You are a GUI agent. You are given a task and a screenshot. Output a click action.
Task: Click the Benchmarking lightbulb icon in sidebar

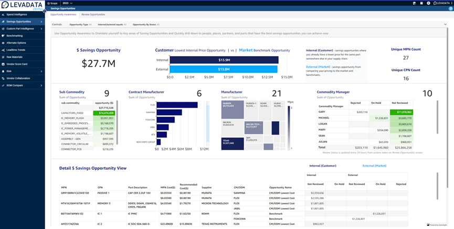pyautogui.click(x=3, y=36)
